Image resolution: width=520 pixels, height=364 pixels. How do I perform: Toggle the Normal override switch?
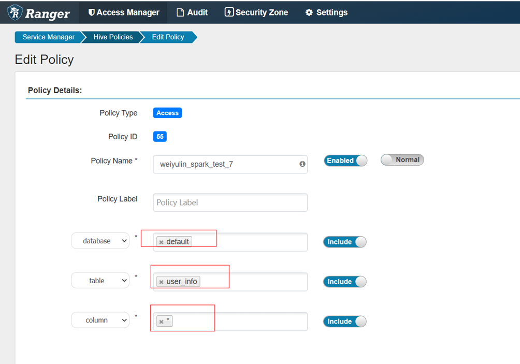coord(402,160)
